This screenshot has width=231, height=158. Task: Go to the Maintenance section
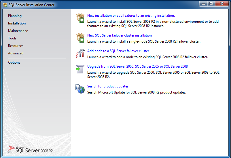click(x=18, y=31)
